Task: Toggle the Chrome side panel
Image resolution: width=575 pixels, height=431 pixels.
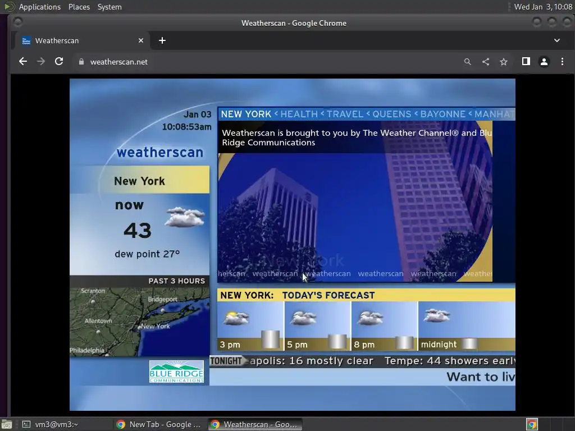Action: point(526,62)
